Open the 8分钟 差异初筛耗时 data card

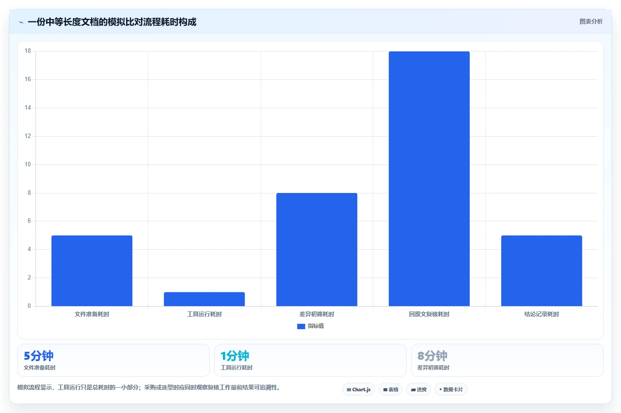pyautogui.click(x=507, y=360)
